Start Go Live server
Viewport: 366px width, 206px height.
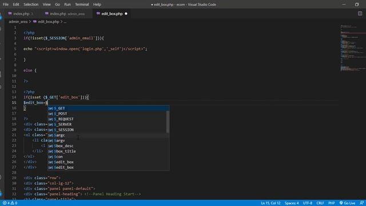[347, 203]
